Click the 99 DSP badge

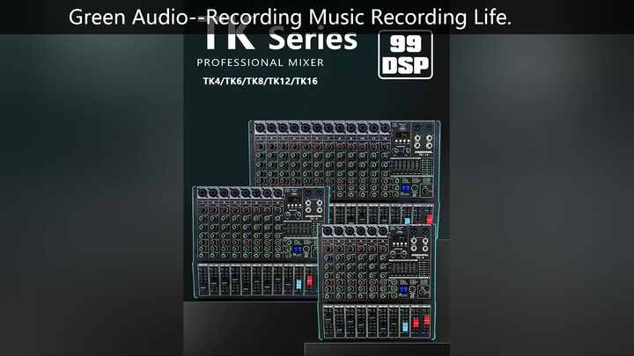coord(405,54)
